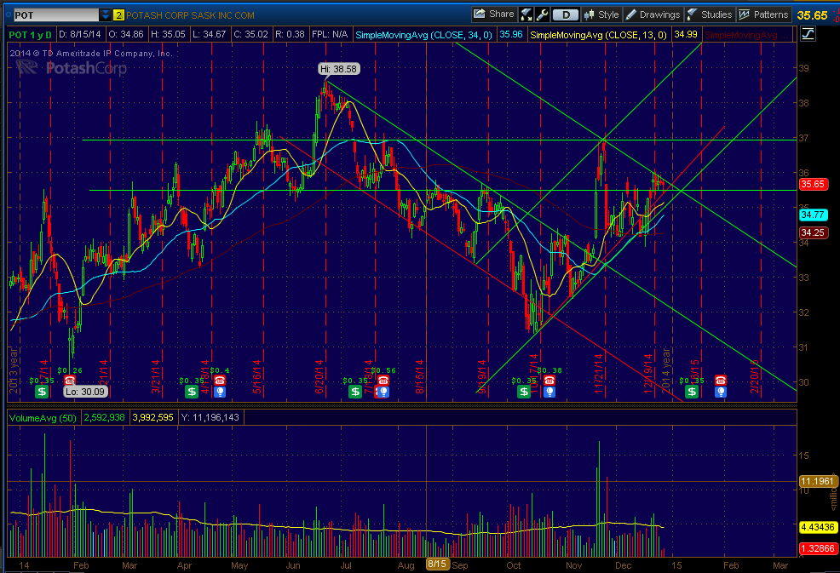Click the $0.35 dividend icon near 1/7/14
The height and width of the screenshot is (573, 840).
(42, 392)
